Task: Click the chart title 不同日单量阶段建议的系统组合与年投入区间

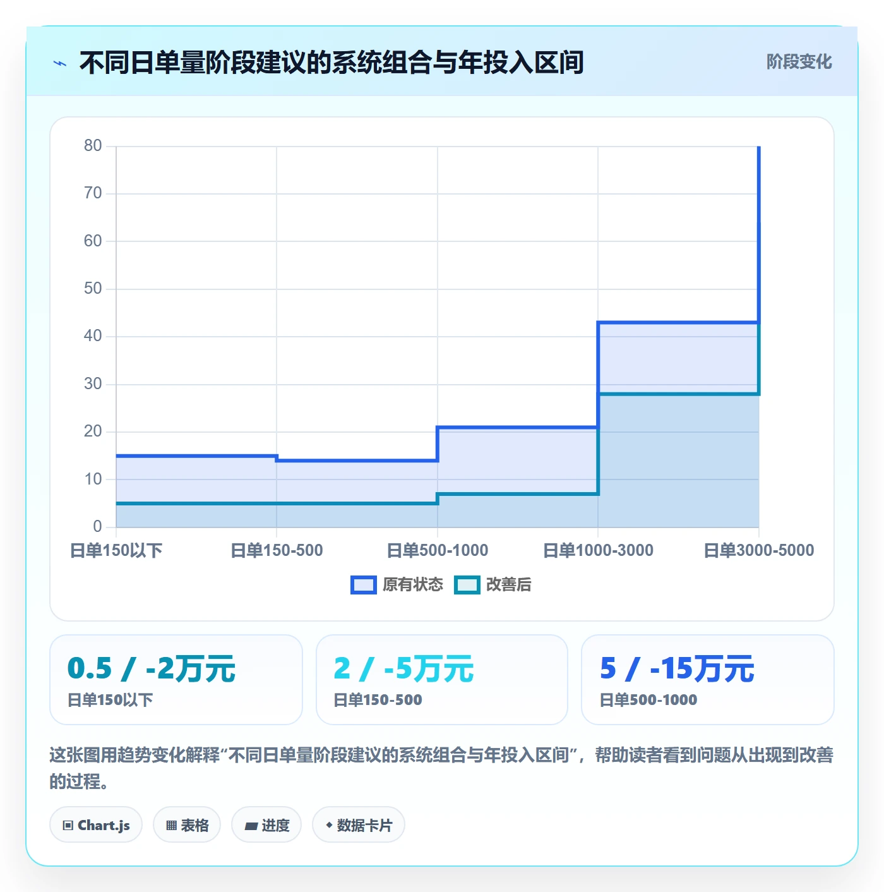Action: point(331,63)
